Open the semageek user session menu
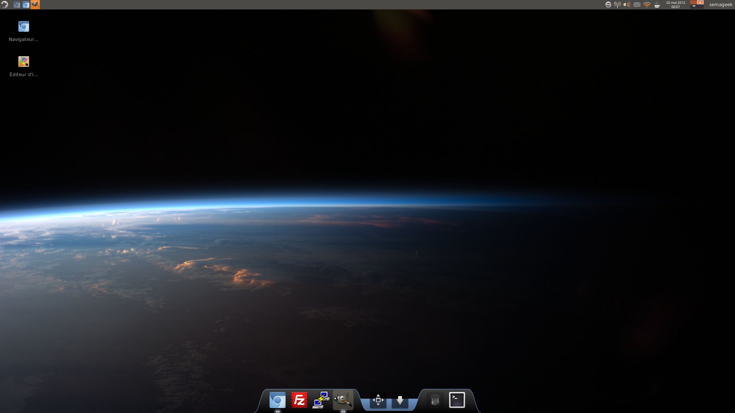The height and width of the screenshot is (413, 735). tap(720, 5)
